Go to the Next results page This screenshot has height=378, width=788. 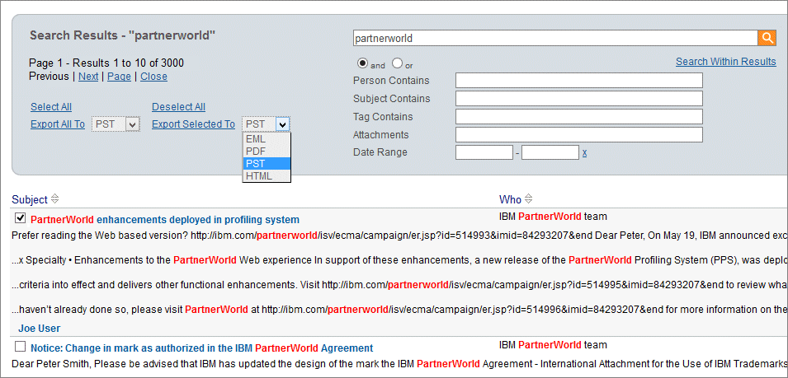coord(87,77)
